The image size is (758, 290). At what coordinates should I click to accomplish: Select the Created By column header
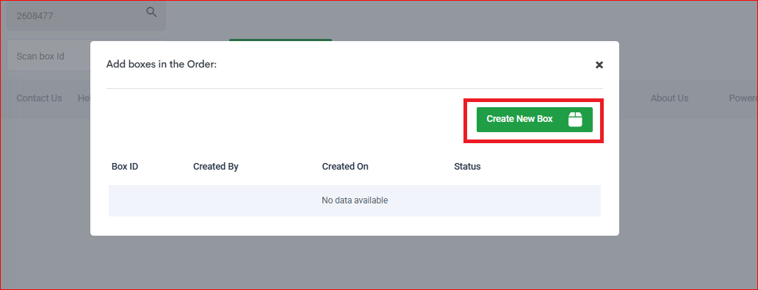tap(216, 166)
